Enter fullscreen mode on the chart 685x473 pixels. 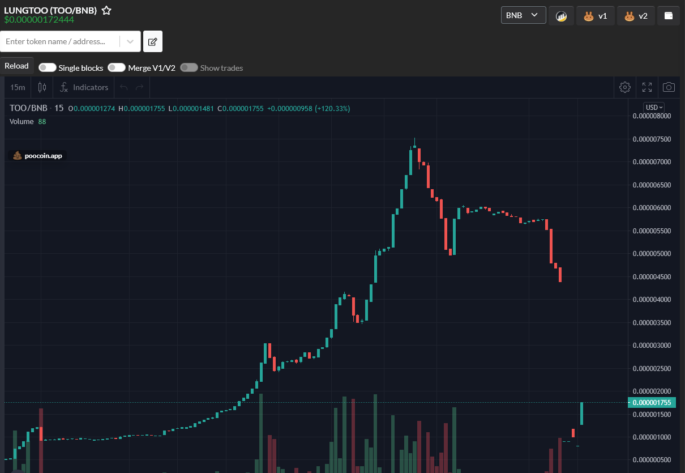(647, 87)
